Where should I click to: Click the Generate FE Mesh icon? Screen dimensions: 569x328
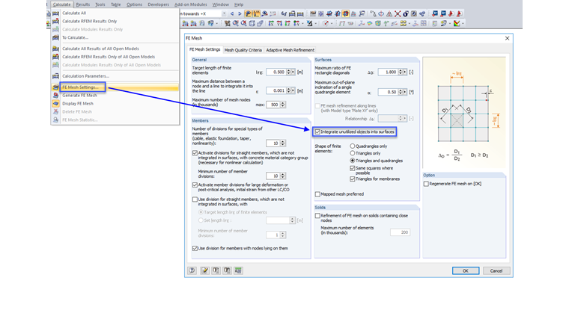click(55, 95)
